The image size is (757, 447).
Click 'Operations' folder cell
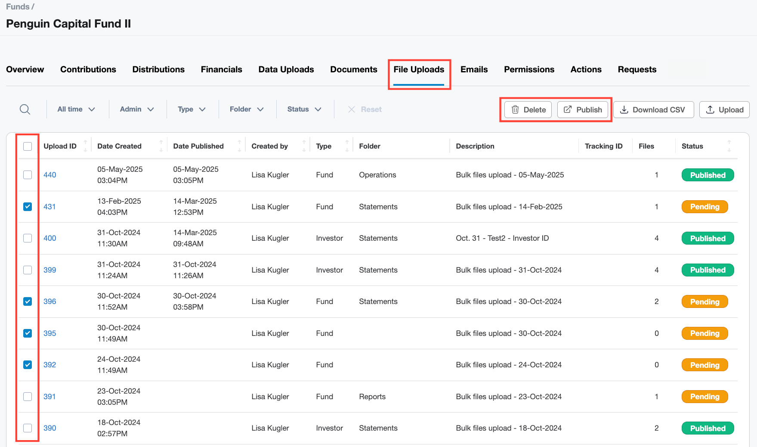tap(377, 175)
